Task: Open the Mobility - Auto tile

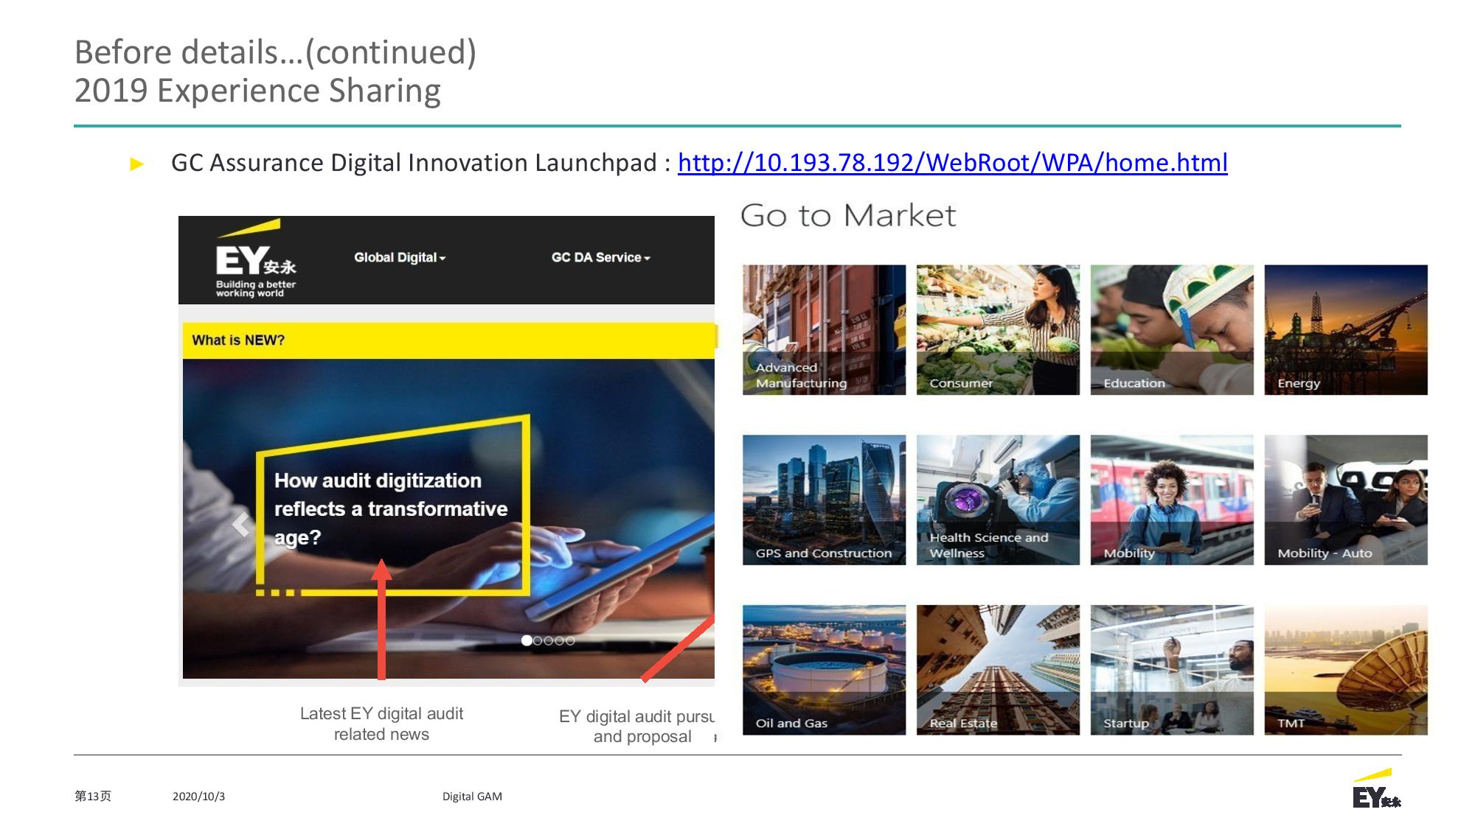Action: click(1346, 500)
